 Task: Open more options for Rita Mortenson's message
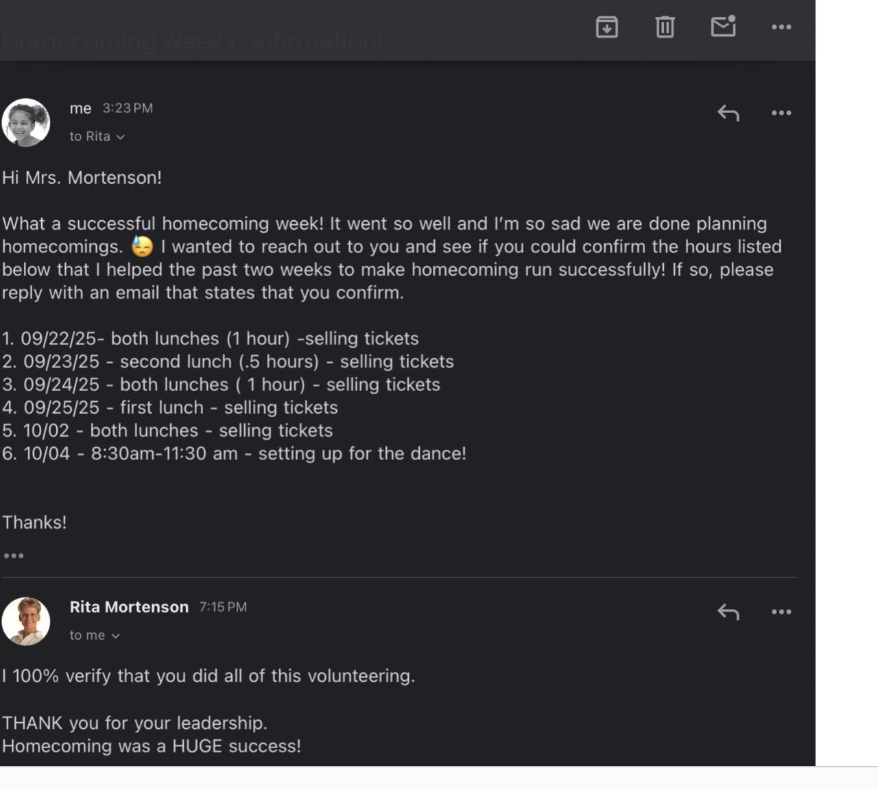coord(781,612)
